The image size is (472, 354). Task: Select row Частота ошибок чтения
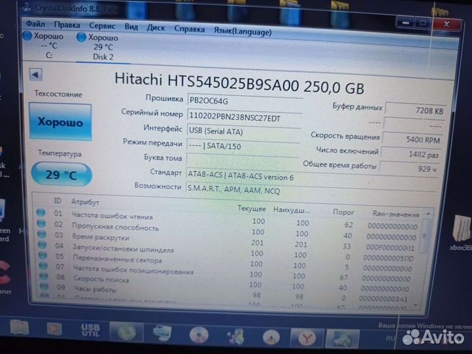229,220
